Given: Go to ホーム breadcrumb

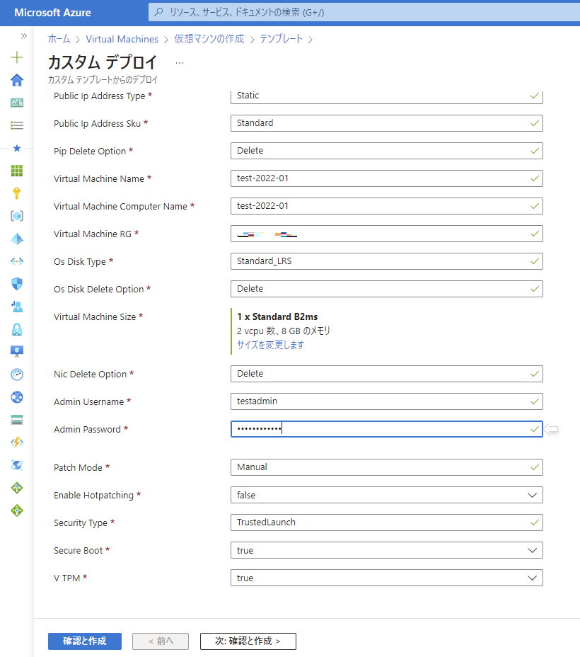Looking at the screenshot, I should coord(59,39).
